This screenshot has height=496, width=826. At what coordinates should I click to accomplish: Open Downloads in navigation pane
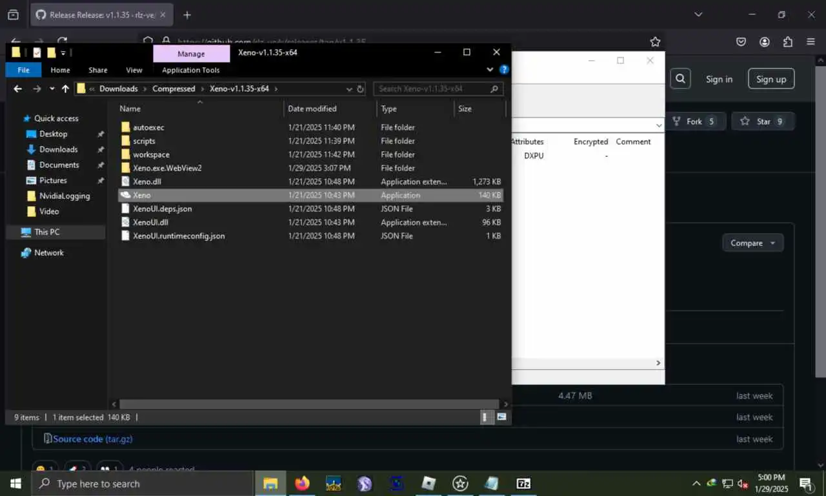[x=58, y=149]
